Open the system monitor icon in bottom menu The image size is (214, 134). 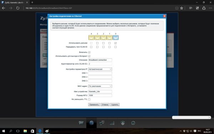[x=81, y=123]
